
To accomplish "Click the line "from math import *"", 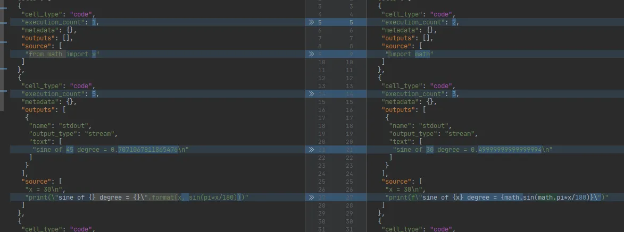I will (x=62, y=54).
